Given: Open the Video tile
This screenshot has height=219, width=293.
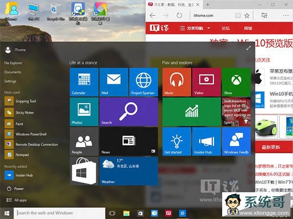Looking at the screenshot, I should pos(207,82).
